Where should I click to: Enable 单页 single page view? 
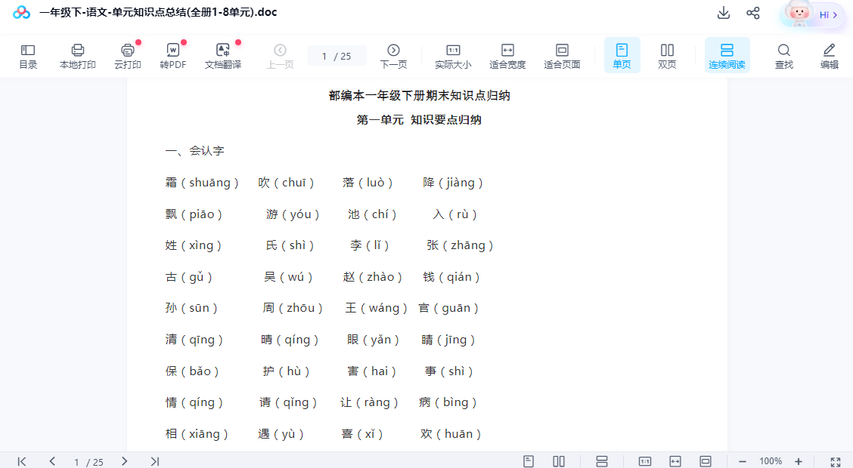622,56
